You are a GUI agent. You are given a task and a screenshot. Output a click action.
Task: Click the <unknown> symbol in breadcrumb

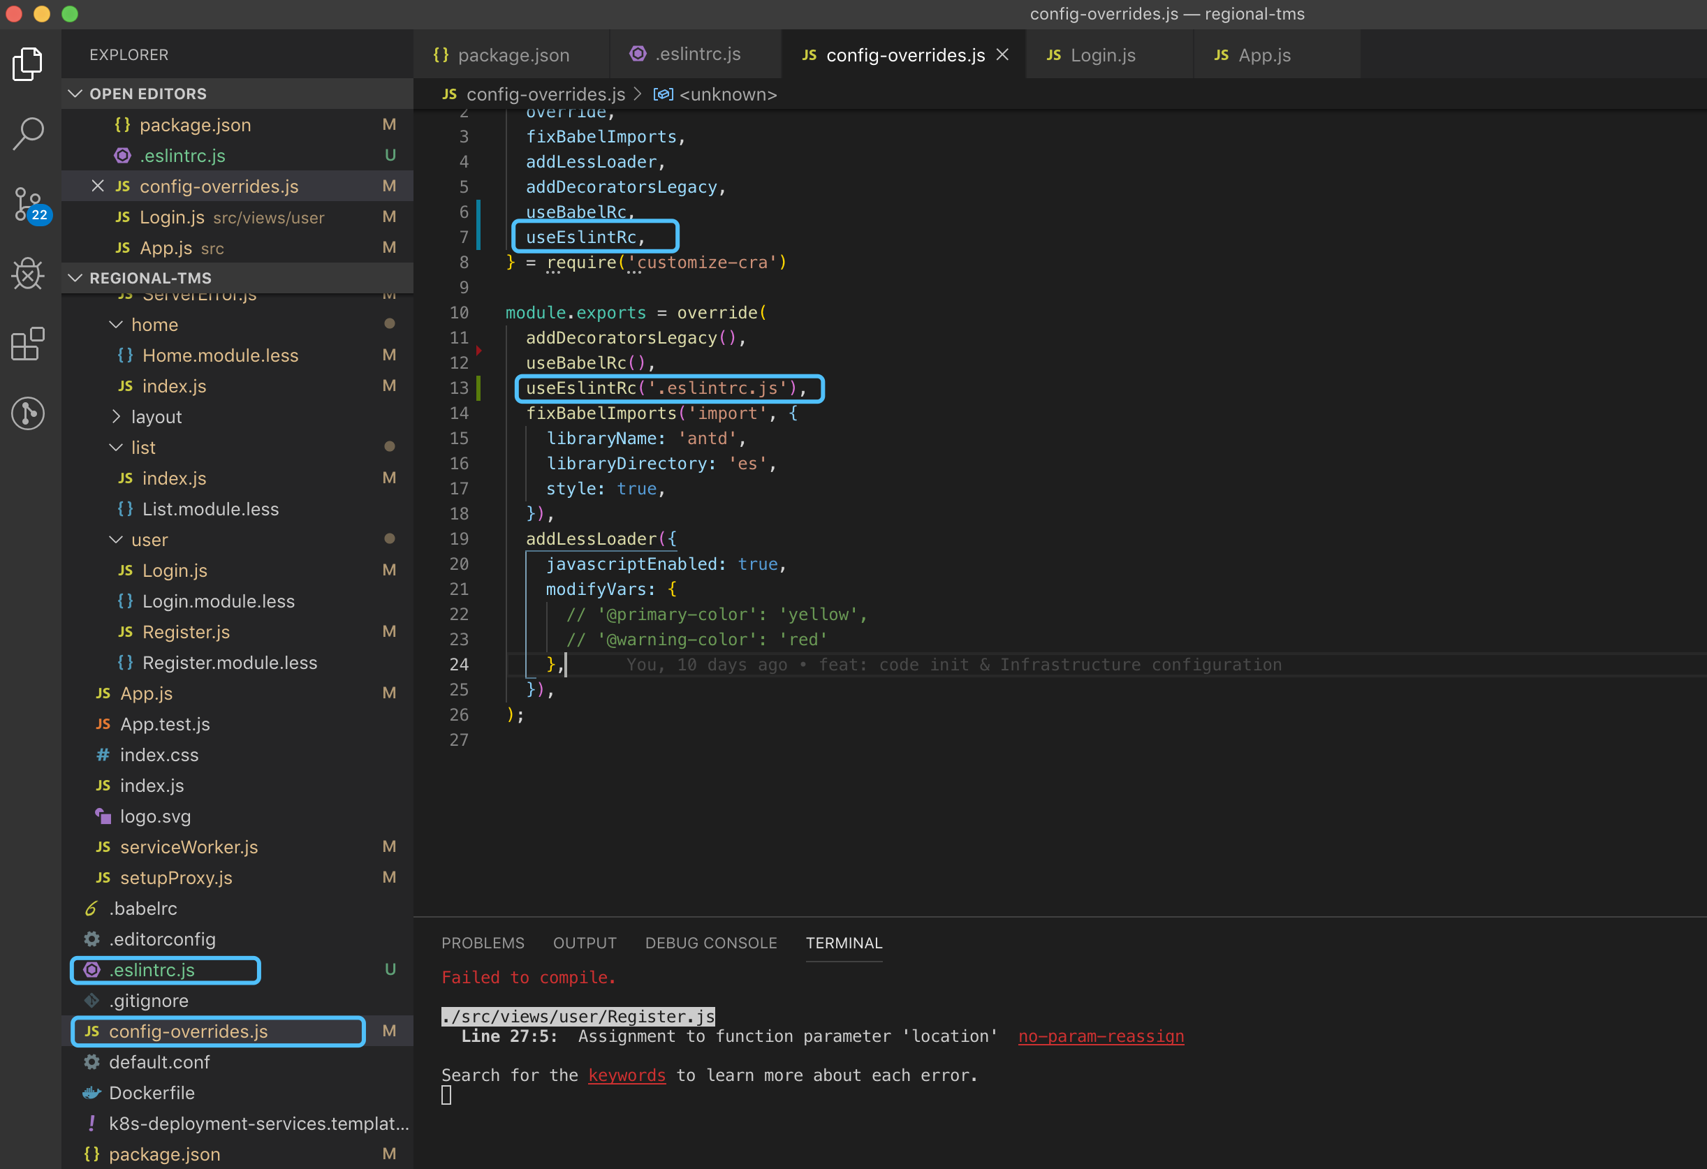tap(728, 95)
